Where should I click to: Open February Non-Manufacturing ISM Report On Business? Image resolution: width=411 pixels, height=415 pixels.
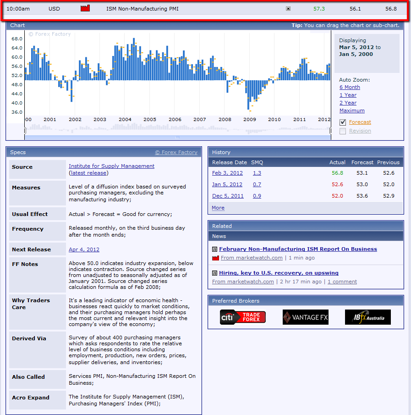point(298,249)
